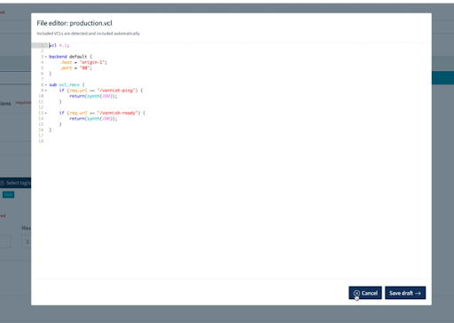
Task: Click the .host = "origin-1" line
Action: click(x=83, y=62)
